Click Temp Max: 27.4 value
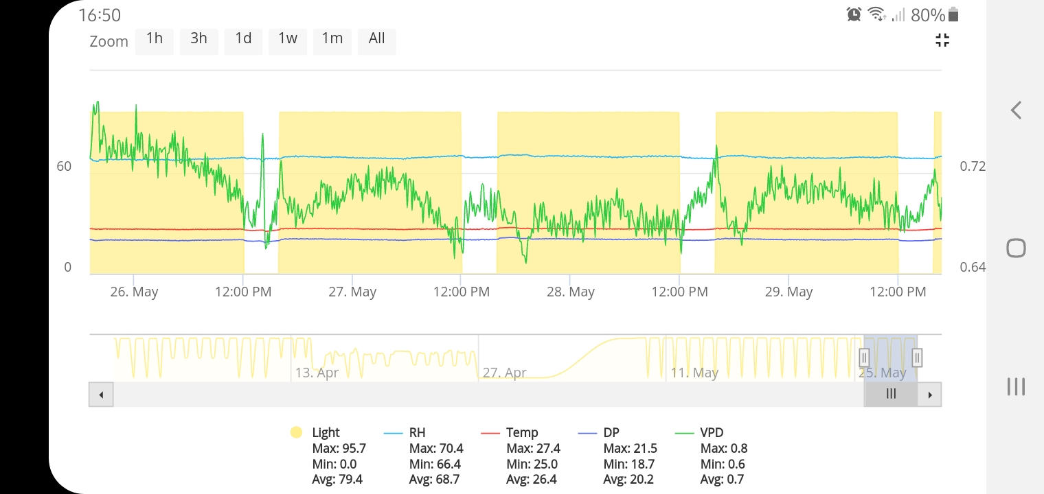Viewport: 1044px width, 494px height. (534, 448)
